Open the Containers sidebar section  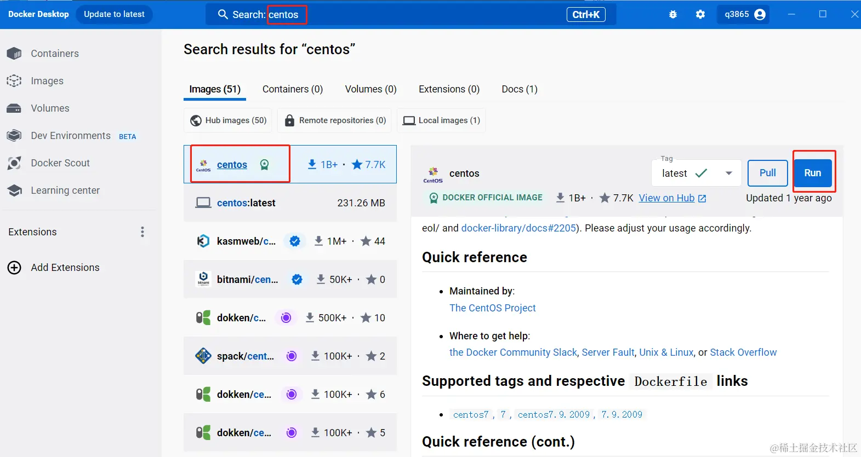click(54, 54)
